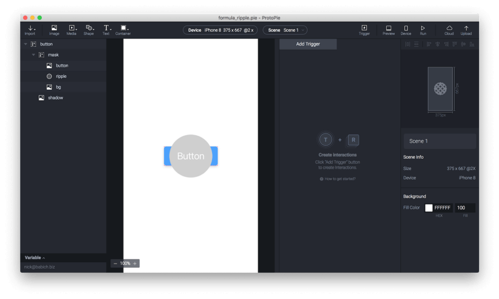499x299 pixels.
Task: Select the shadow layer in tree
Action: point(56,98)
